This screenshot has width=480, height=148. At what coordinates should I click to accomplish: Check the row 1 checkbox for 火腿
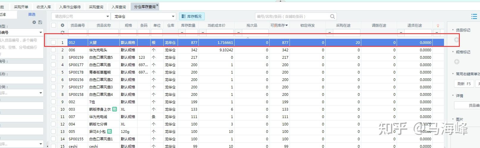click(x=53, y=43)
